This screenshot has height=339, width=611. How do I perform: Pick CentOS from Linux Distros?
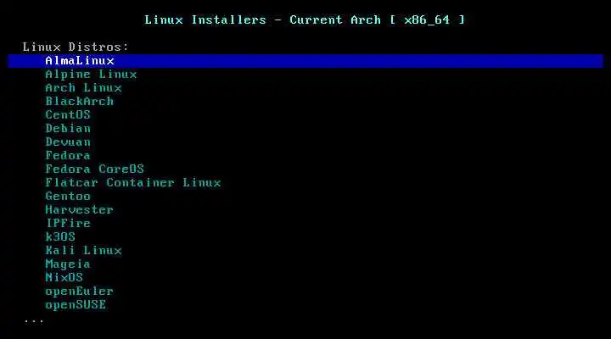68,114
